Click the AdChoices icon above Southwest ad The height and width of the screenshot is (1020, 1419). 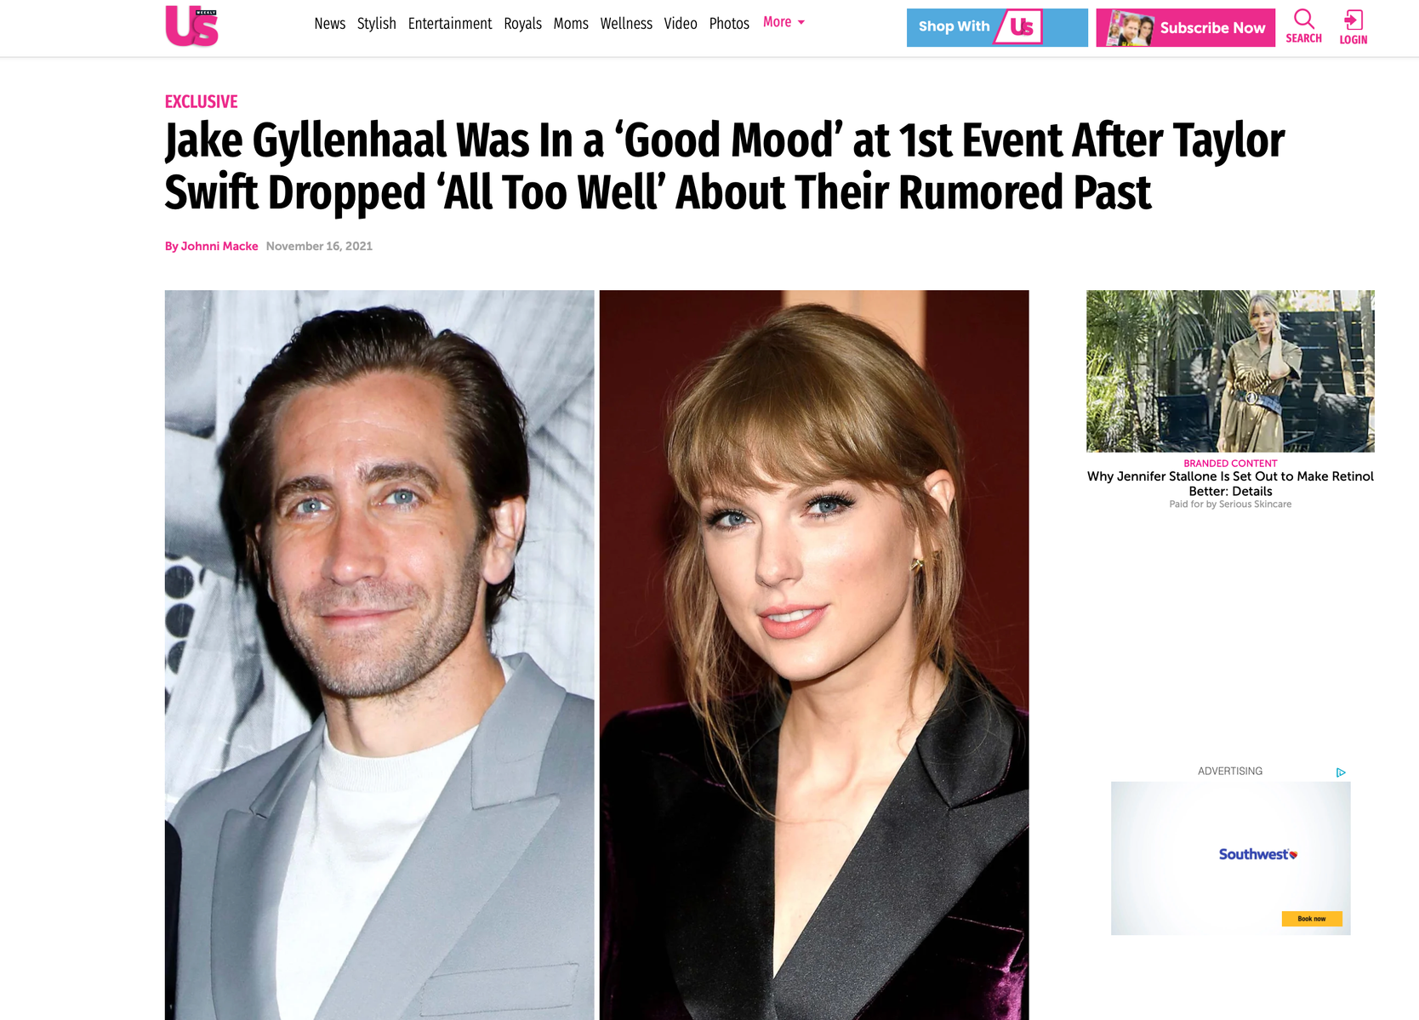click(1341, 772)
